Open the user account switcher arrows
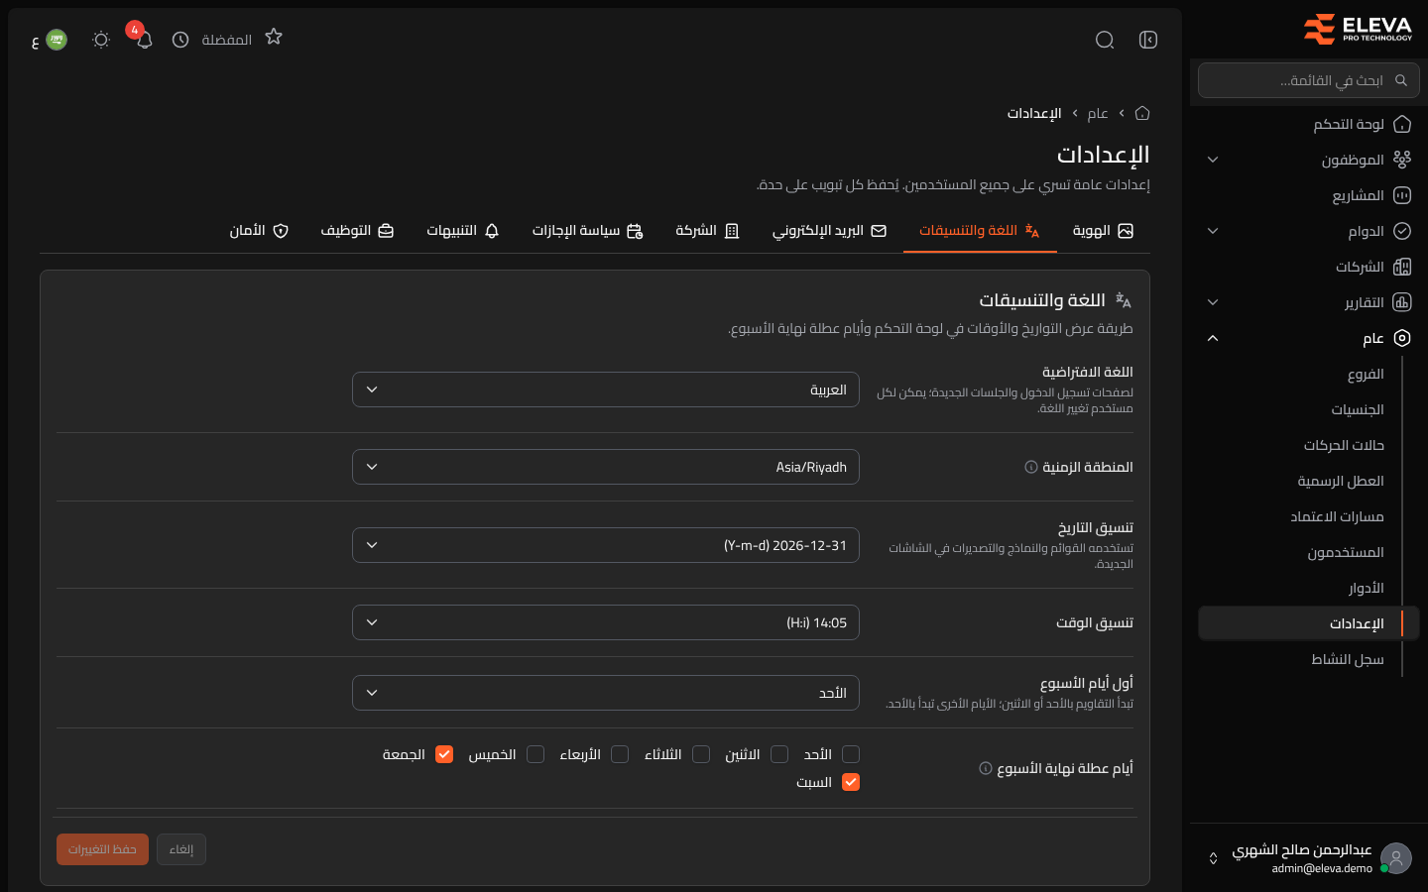Screen dimensions: 1428x892 point(1213,858)
